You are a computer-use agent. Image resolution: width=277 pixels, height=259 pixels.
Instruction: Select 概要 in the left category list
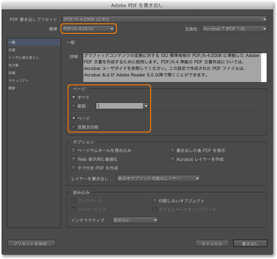coord(12,88)
